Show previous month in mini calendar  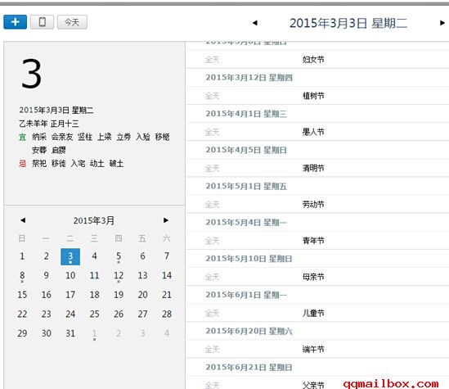[23, 220]
